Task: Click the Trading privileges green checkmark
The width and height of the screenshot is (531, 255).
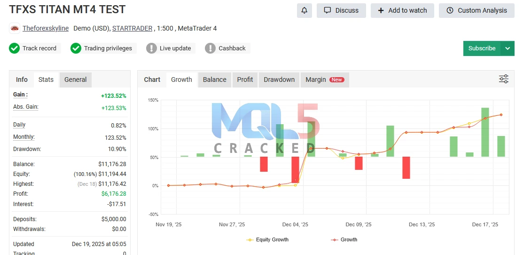Action: [76, 48]
